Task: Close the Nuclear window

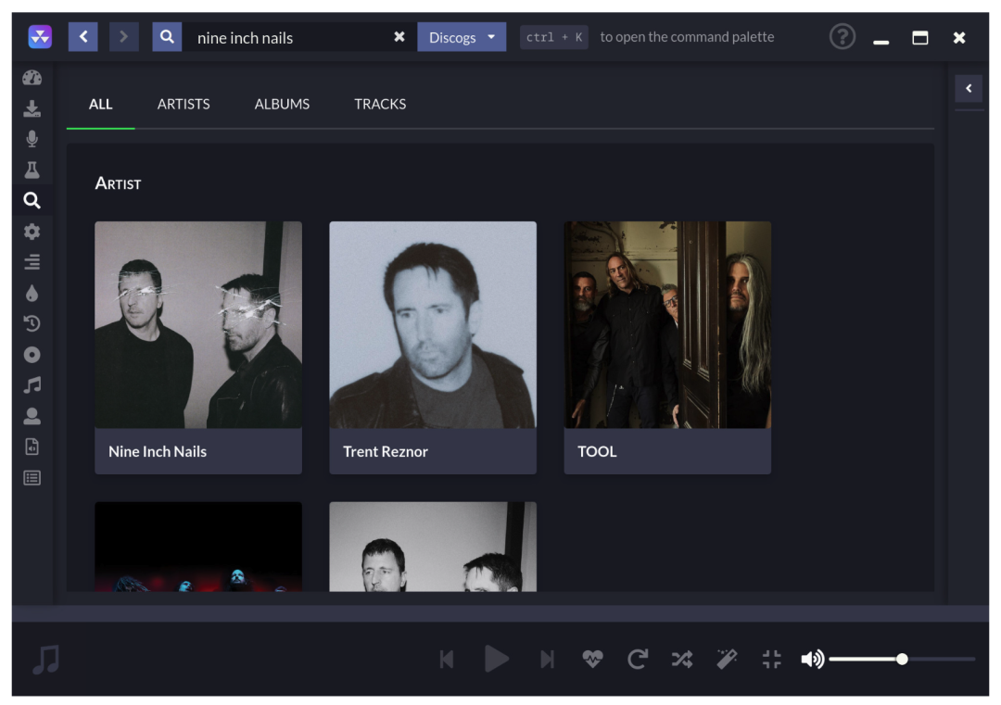Action: [x=959, y=38]
